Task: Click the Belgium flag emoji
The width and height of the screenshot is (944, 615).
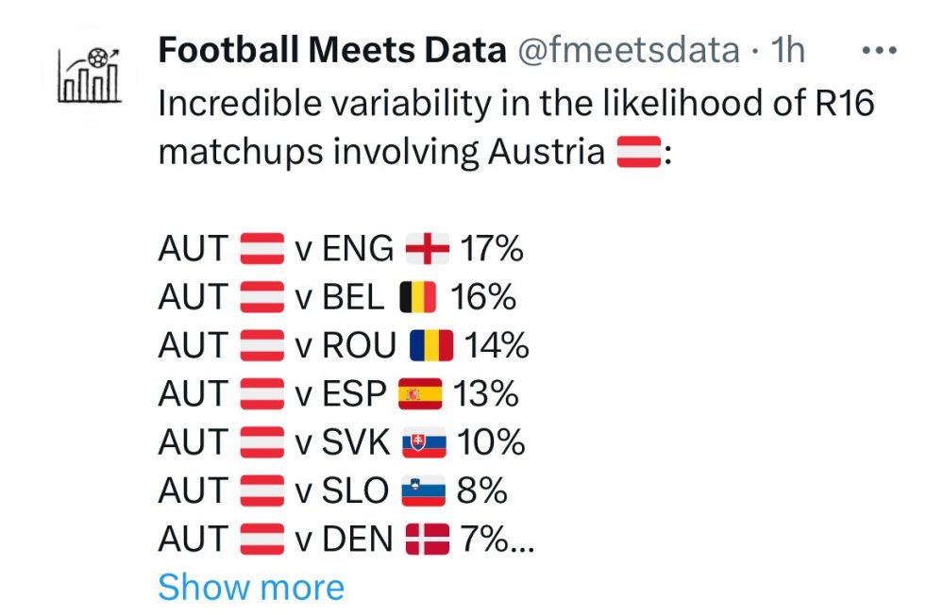Action: coord(417,298)
